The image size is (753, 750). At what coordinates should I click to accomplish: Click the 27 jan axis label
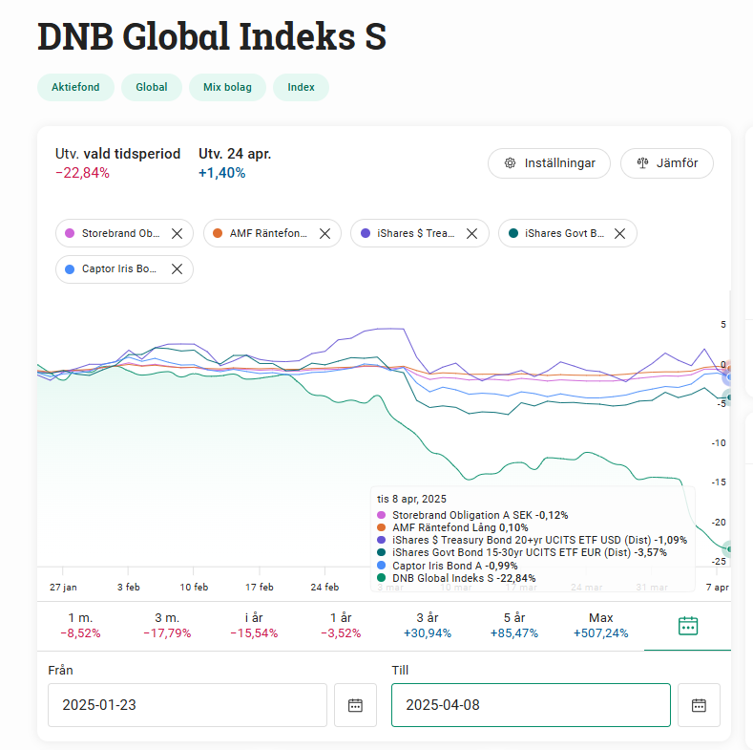[x=63, y=587]
